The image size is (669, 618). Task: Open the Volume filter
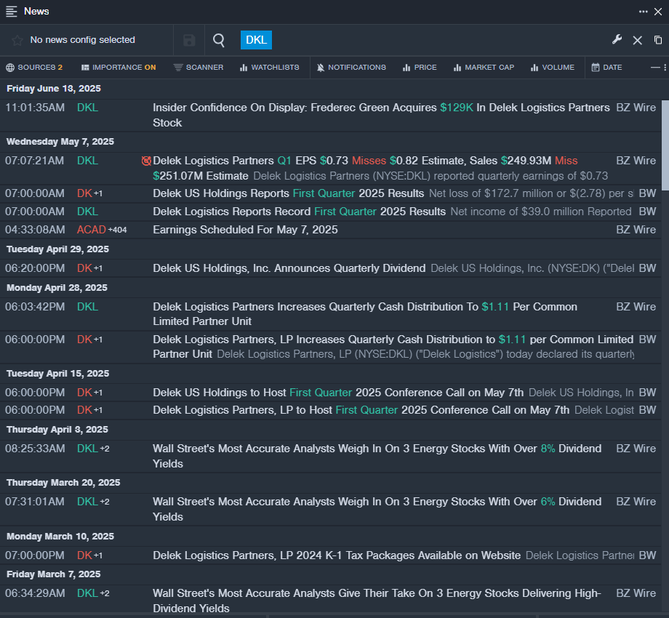[553, 68]
